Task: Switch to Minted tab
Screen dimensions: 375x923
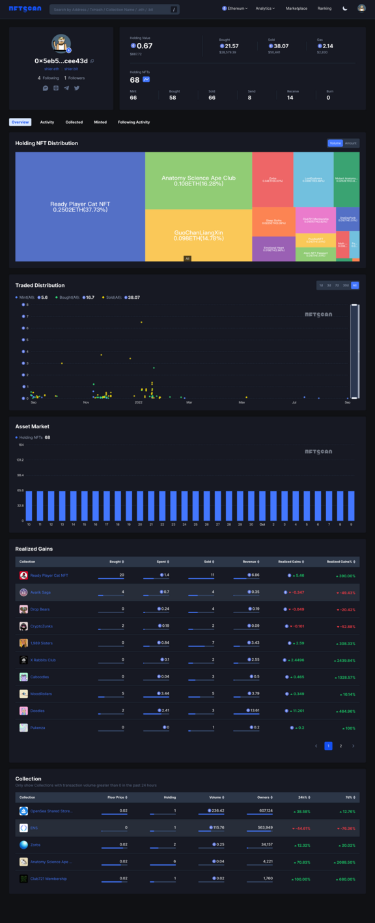Action: coord(100,122)
